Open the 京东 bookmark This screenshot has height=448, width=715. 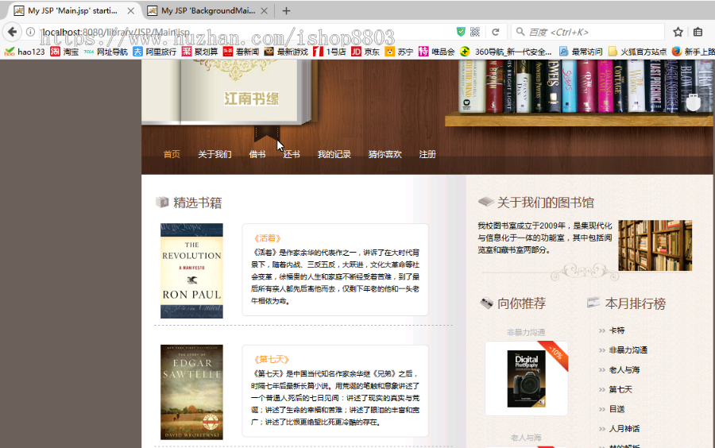click(365, 52)
